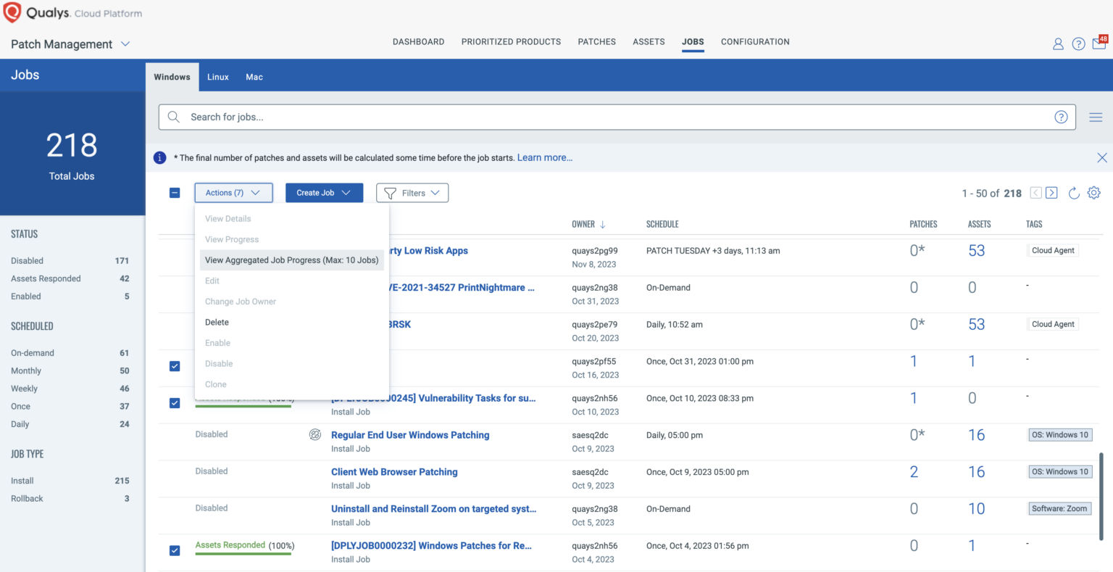Open the user profile icon
This screenshot has height=572, width=1113.
[x=1058, y=43]
